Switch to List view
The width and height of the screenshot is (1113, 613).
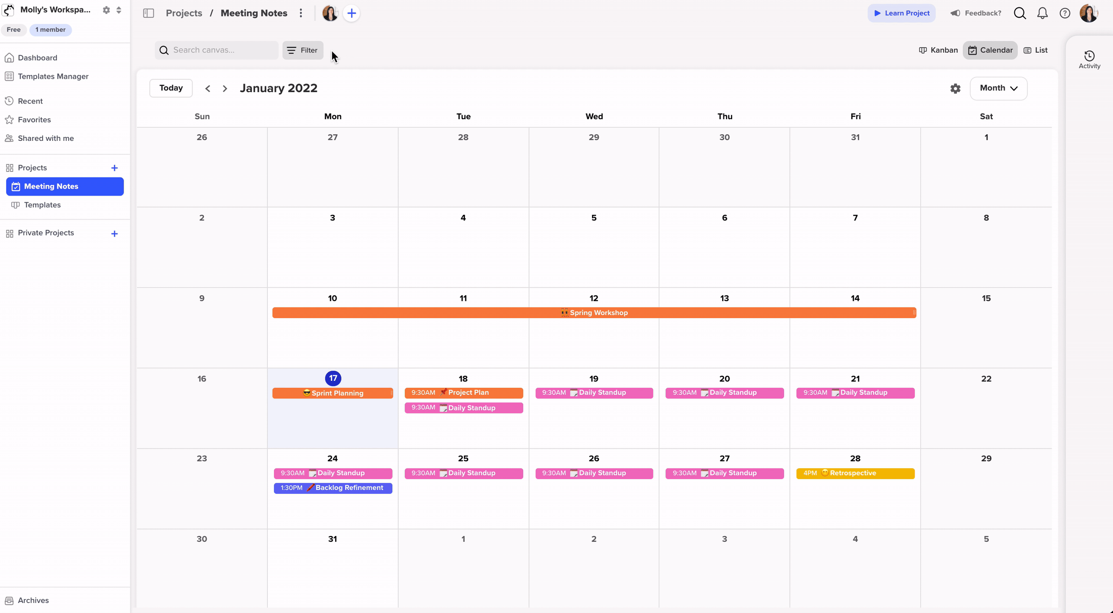point(1036,50)
